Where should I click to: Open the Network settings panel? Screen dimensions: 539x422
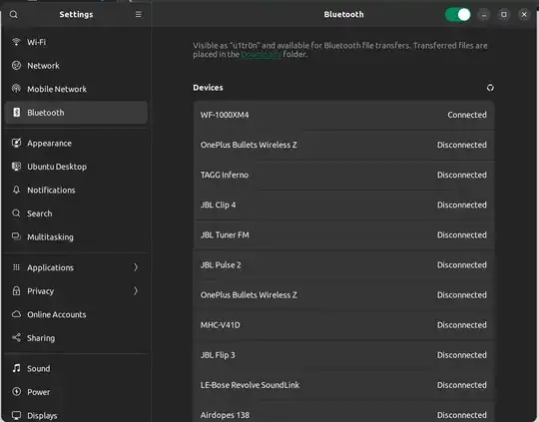[x=76, y=65]
